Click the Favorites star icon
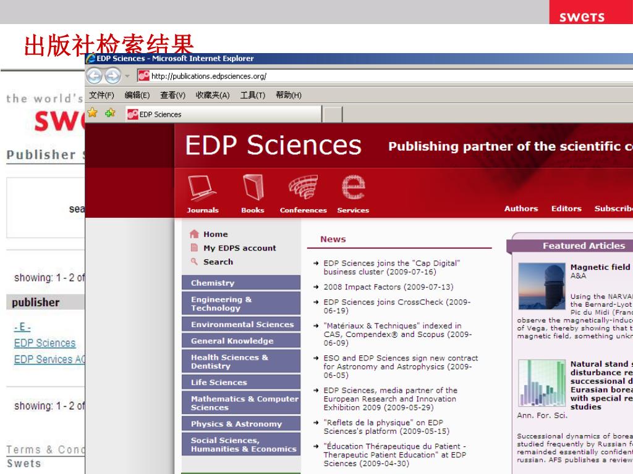The image size is (633, 474). click(x=93, y=113)
